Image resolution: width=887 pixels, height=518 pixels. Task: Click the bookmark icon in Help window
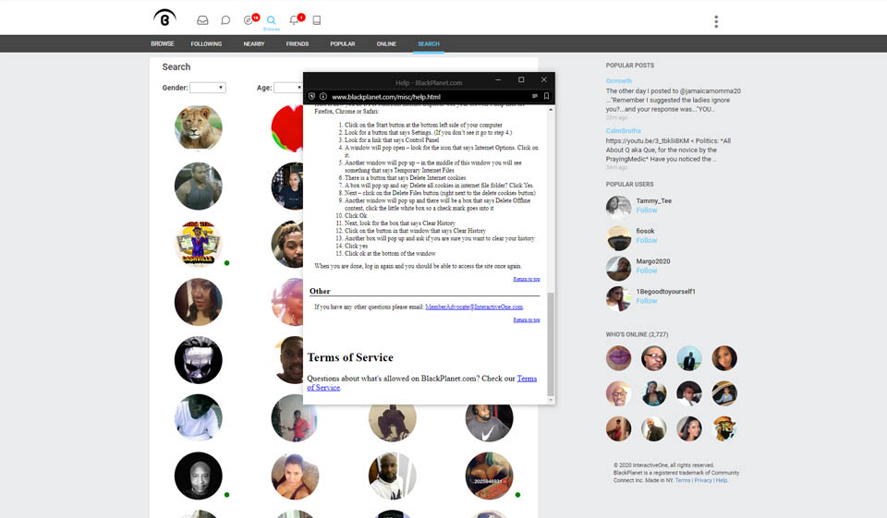pyautogui.click(x=546, y=96)
